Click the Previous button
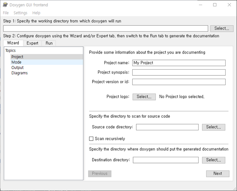 point(100,173)
